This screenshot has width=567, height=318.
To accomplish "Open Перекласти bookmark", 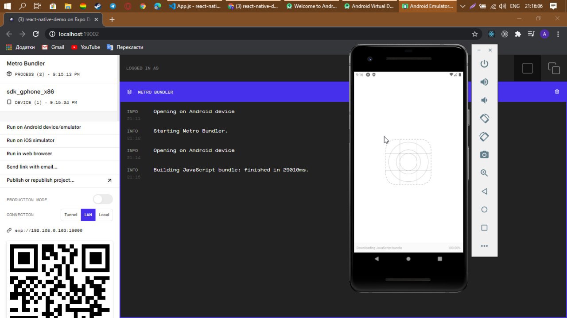I will click(124, 47).
